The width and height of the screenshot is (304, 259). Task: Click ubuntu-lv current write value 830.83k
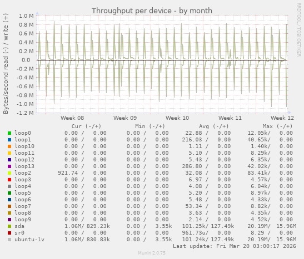[98, 239]
